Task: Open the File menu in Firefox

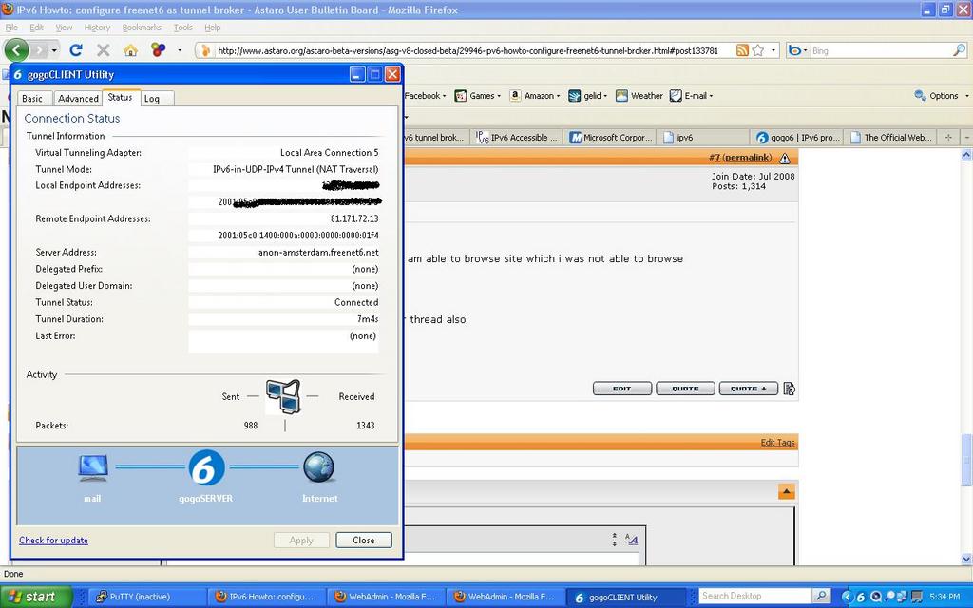Action: pos(11,28)
